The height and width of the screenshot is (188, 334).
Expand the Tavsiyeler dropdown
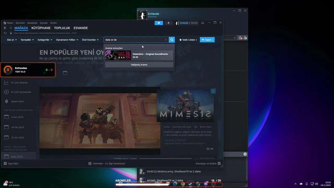27,40
